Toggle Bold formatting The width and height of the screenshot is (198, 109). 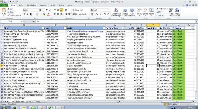pos(24,14)
